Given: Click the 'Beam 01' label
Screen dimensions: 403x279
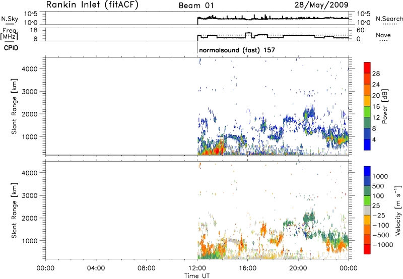Looking at the screenshot, I should click(196, 6).
